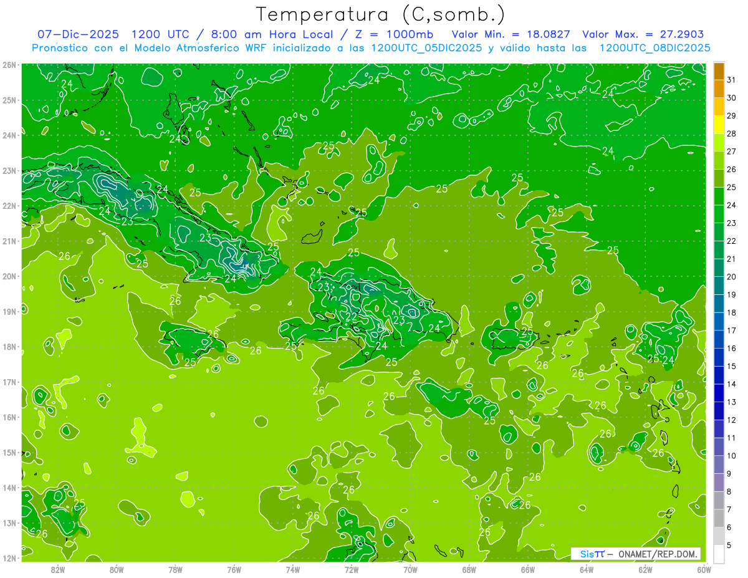The height and width of the screenshot is (578, 748).
Task: Click the 20N latitude axis label
Action: 9,276
